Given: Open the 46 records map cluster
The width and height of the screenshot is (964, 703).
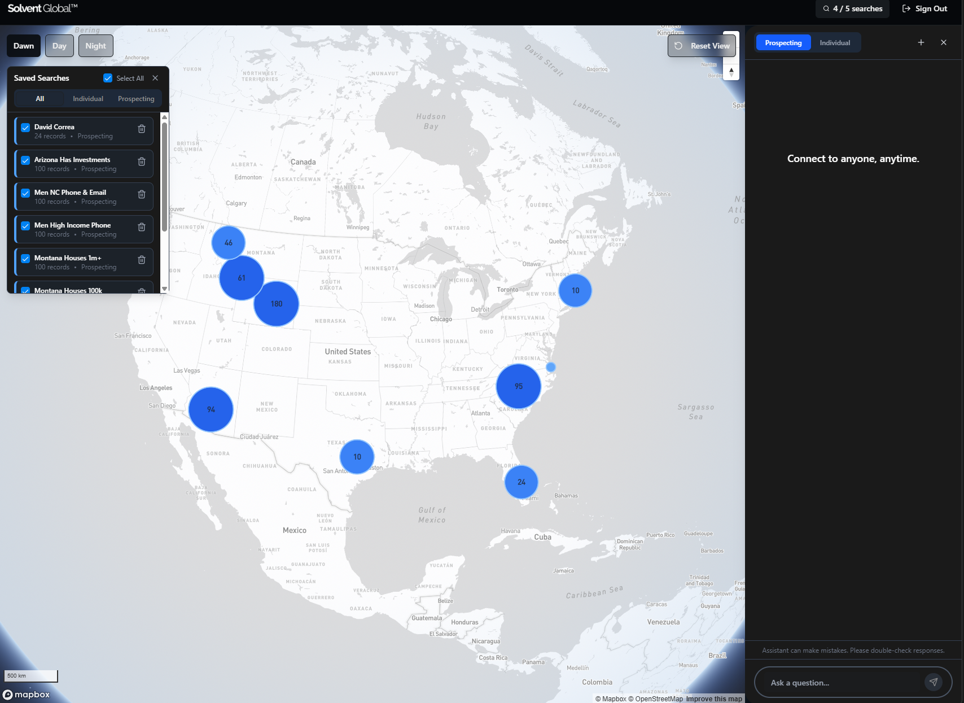Looking at the screenshot, I should (229, 243).
